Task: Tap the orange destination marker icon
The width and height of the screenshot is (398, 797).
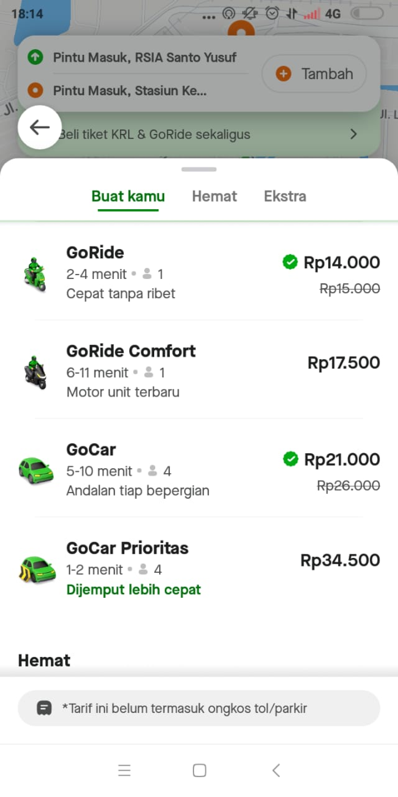Action: pos(35,90)
